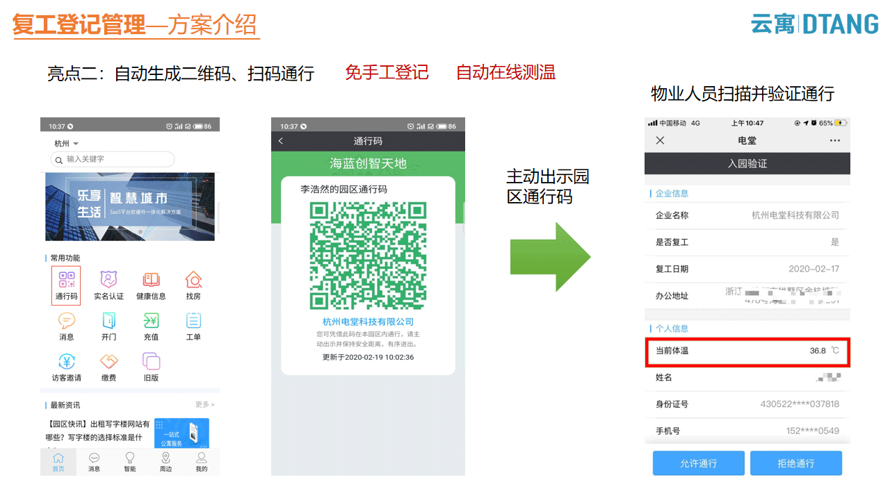Screen dimensions: 890x500
Task: Click the 云寓 DTANG logo
Action: 814,24
